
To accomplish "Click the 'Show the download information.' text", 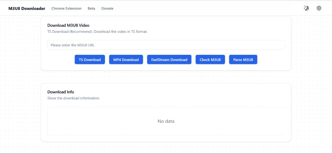I will 73,98.
